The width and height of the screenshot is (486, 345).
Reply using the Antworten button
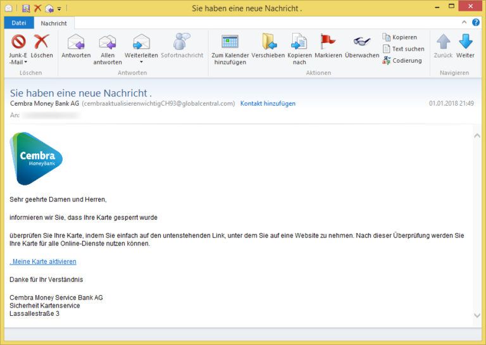pyautogui.click(x=76, y=46)
